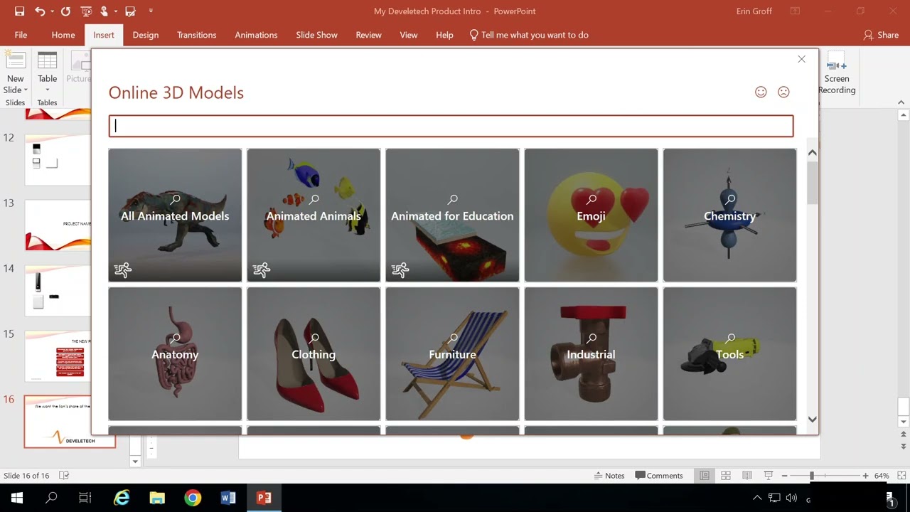Click scroll down arrow in 3D Models dialog
Viewport: 910px width, 512px height.
(813, 420)
